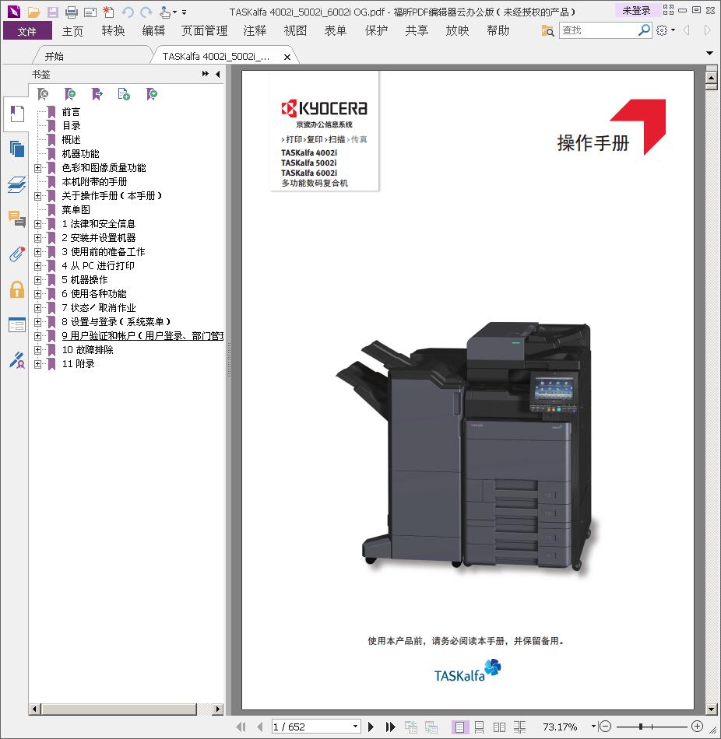Screen dimensions: 721x739
Task: Expand the 10 故障排除 bookmark
Action: pos(37,350)
